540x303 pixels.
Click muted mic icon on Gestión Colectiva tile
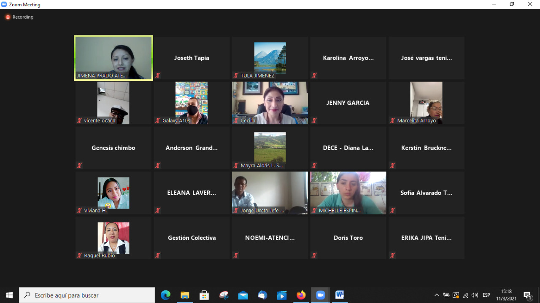(158, 255)
